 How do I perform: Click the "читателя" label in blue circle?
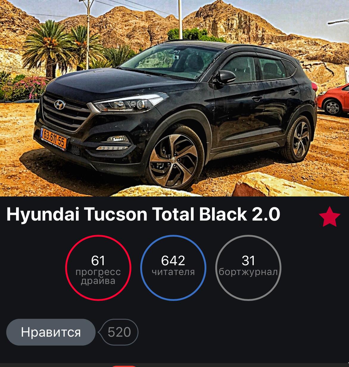pos(173,272)
